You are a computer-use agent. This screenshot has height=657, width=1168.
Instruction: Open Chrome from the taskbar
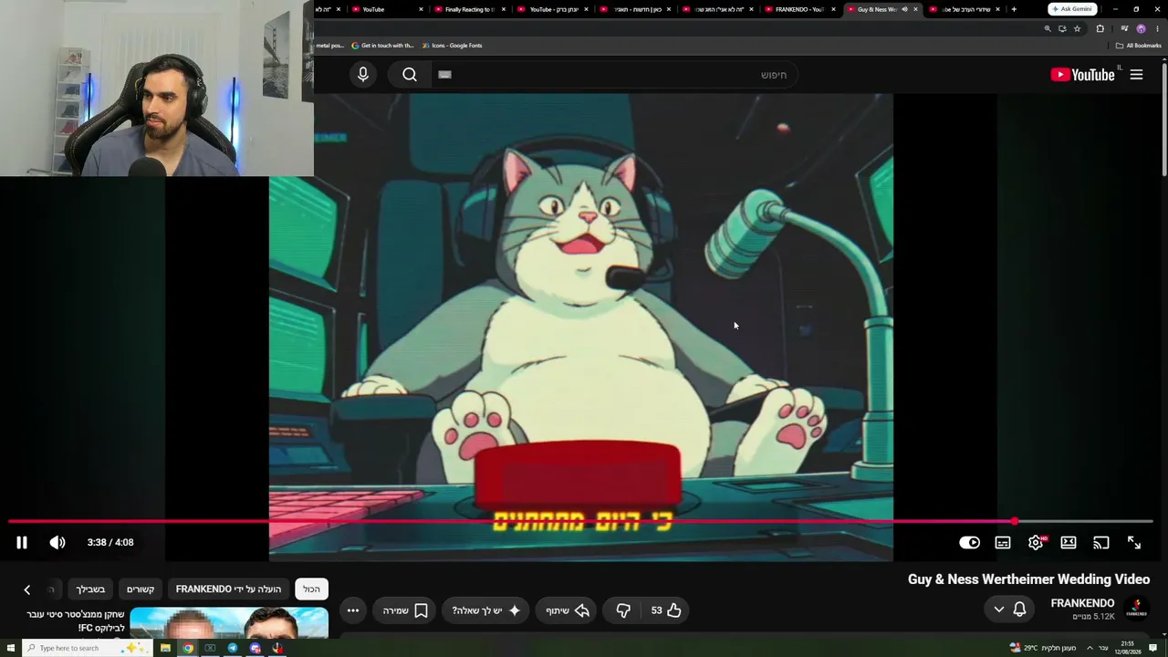tap(188, 648)
